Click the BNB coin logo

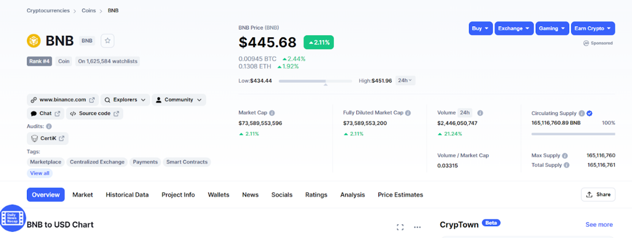34,41
